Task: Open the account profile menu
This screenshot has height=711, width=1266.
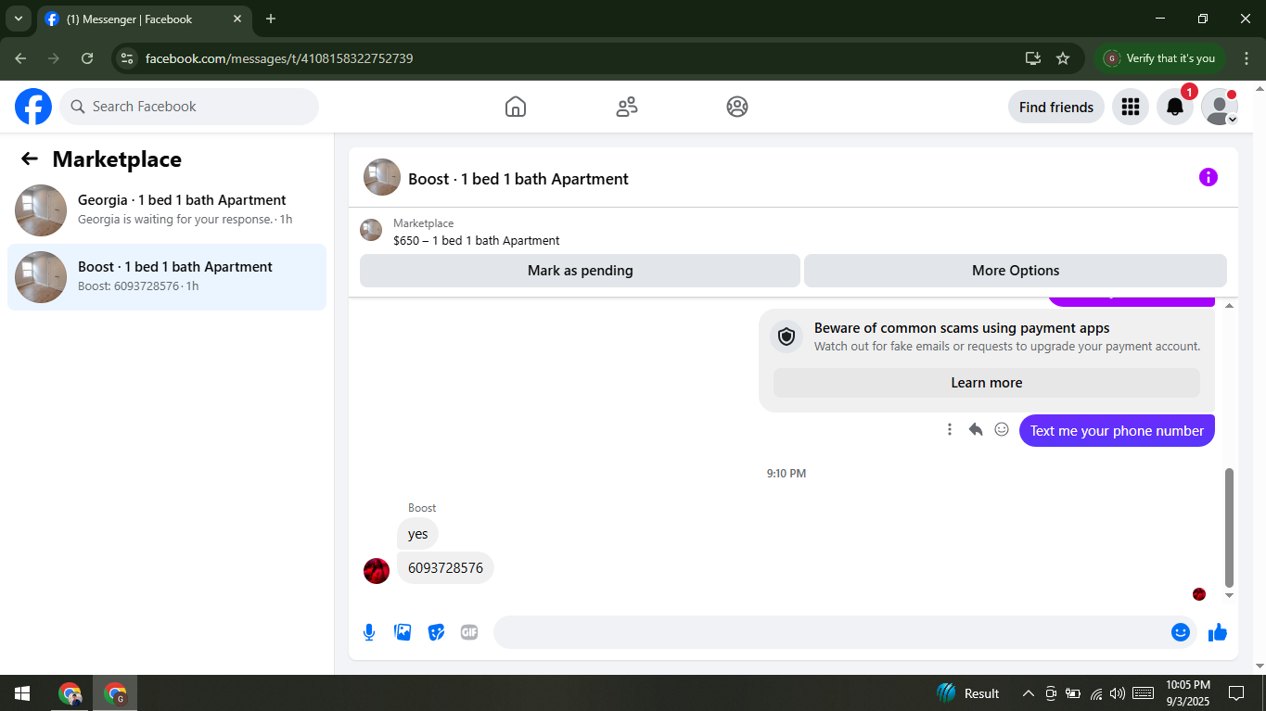Action: [1220, 107]
